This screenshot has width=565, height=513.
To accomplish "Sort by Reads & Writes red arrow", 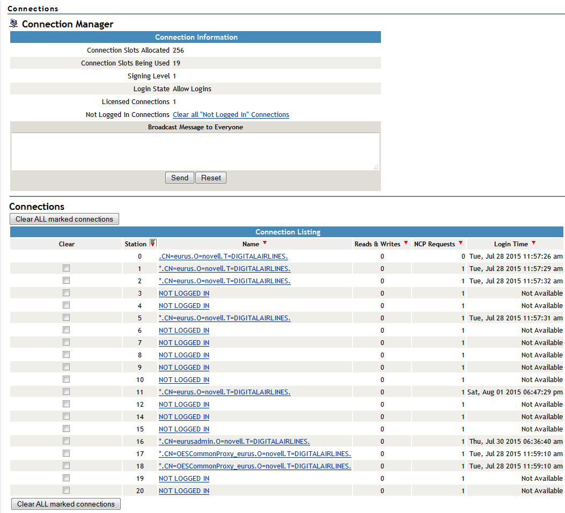I will pos(406,243).
